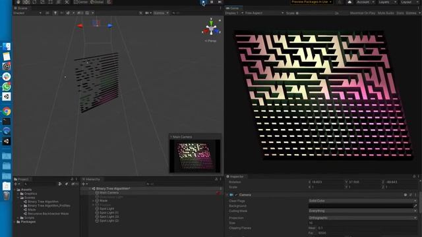422x237 pixels.
Task: Select the Rect transform tool
Action: pyautogui.click(x=50, y=2)
